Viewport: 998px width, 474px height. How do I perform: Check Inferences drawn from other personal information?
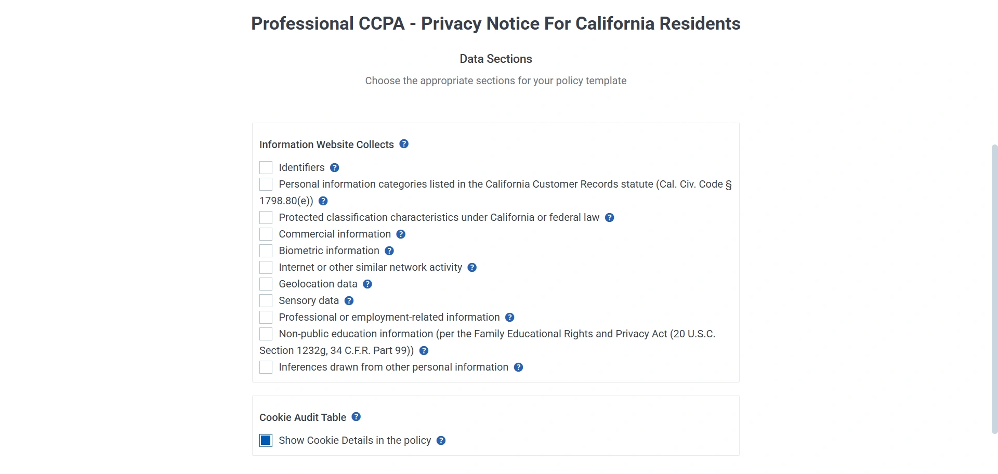[266, 367]
